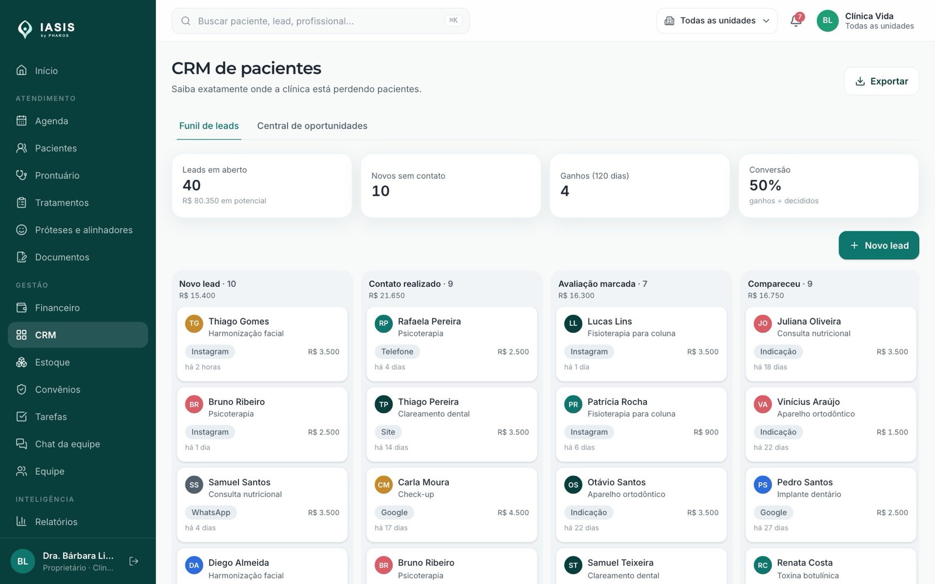This screenshot has width=935, height=584.
Task: Open Juliana Oliveira lead card
Action: [x=830, y=344]
